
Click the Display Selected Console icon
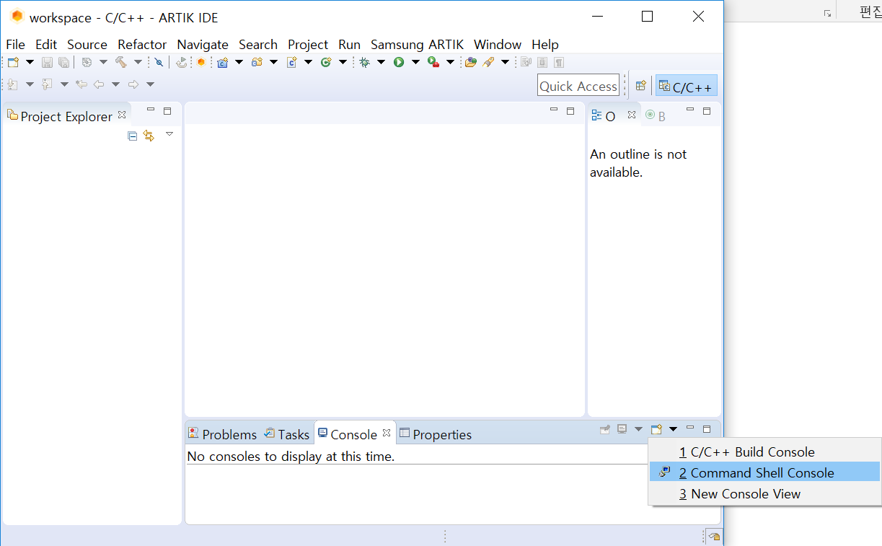click(x=622, y=429)
